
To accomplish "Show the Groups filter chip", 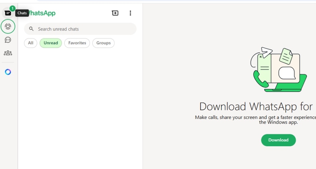I will pos(103,43).
